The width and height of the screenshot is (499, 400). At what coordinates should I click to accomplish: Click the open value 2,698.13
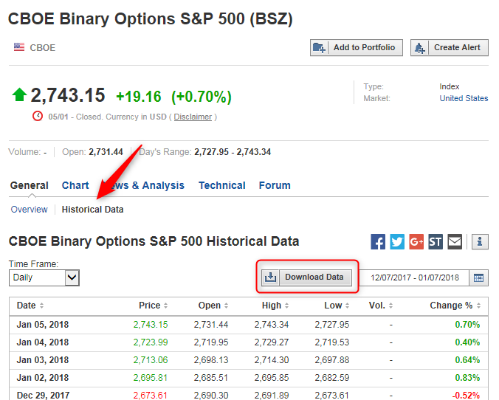click(211, 360)
